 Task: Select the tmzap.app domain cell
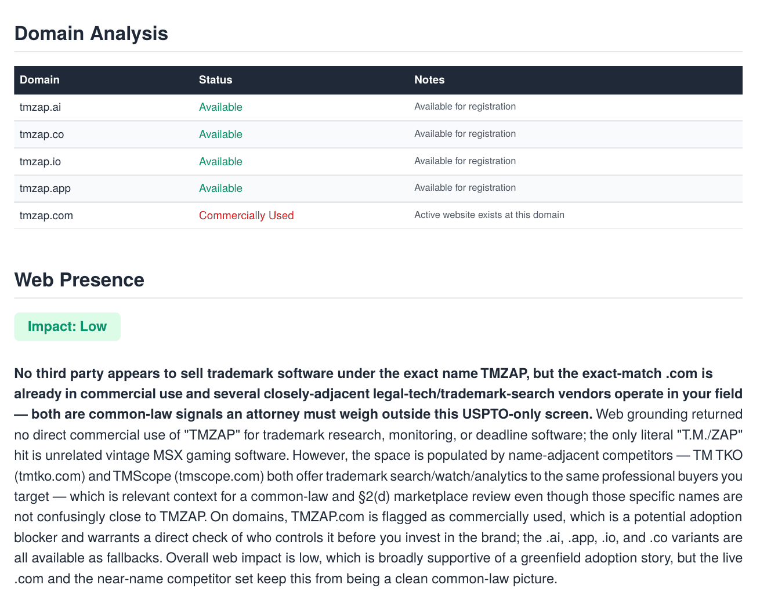point(45,188)
